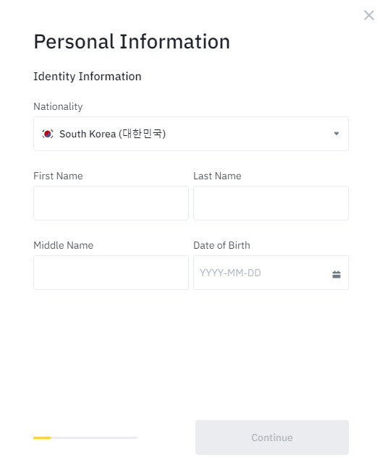Expand the Nationality dropdown arrow

pos(337,134)
